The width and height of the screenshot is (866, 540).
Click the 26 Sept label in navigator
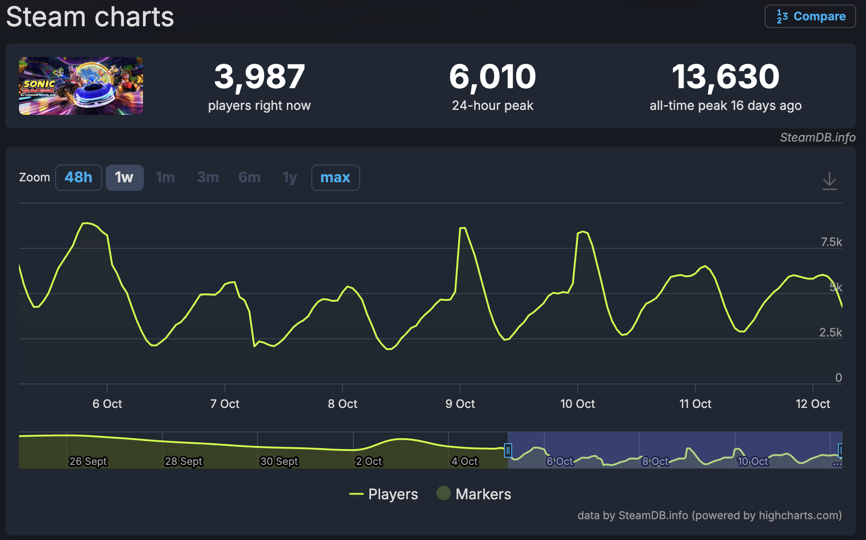tap(88, 461)
